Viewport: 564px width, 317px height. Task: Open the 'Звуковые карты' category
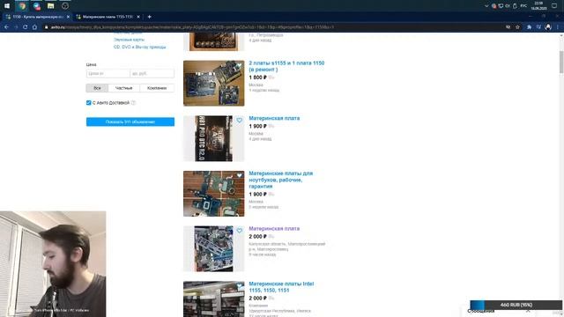click(x=129, y=40)
